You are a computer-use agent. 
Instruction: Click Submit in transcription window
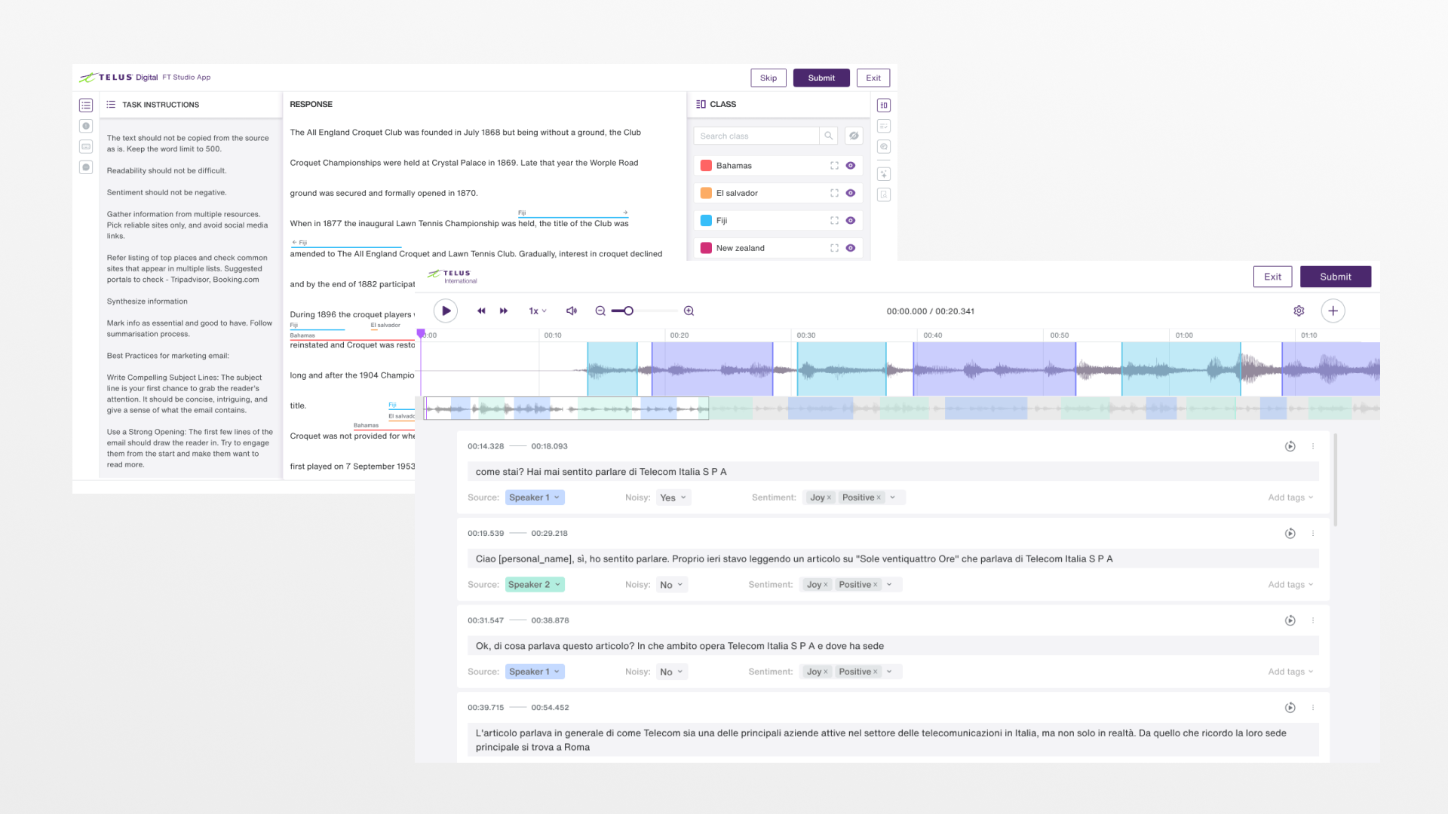pyautogui.click(x=1336, y=277)
